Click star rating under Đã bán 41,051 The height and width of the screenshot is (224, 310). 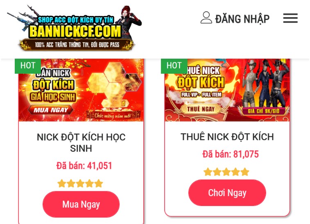pos(80,183)
